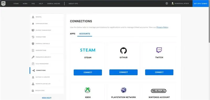Click the Marketplace Seller icon
Screen dimensions: 210x100
click(x=33, y=84)
